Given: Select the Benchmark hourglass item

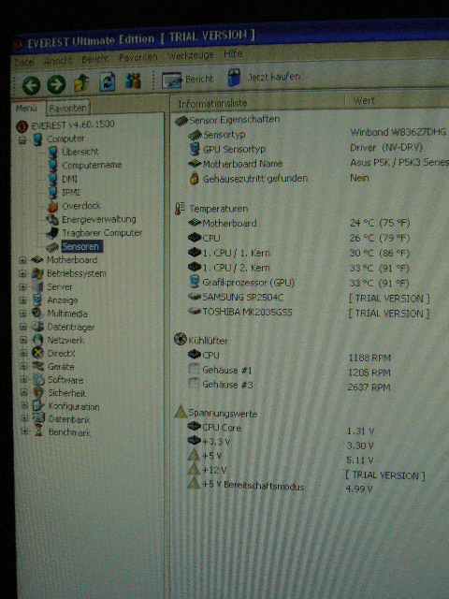Looking at the screenshot, I should pyautogui.click(x=63, y=432).
